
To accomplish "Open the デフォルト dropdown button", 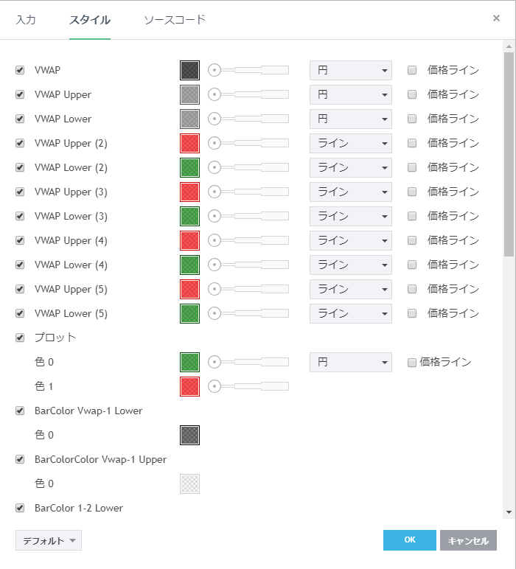I will (49, 540).
